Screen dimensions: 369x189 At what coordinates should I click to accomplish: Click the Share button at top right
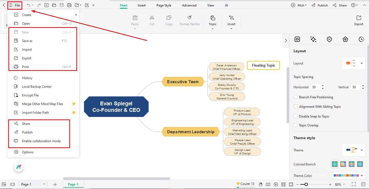[x=340, y=5]
